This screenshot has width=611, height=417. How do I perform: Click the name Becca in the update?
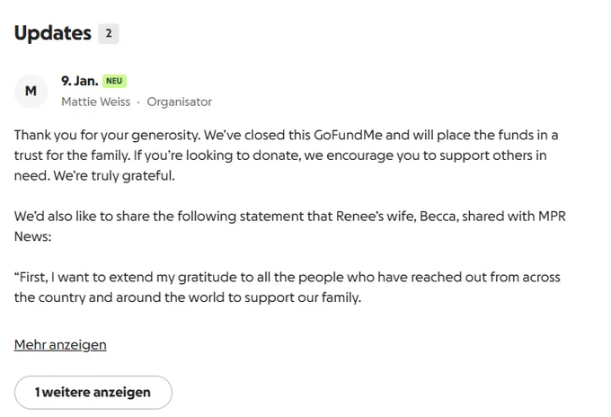point(439,216)
